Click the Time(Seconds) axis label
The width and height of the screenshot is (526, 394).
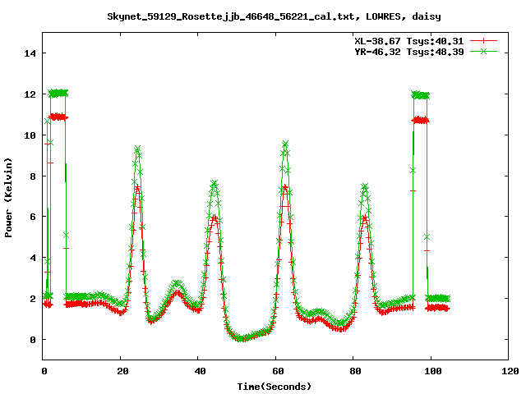[275, 387]
